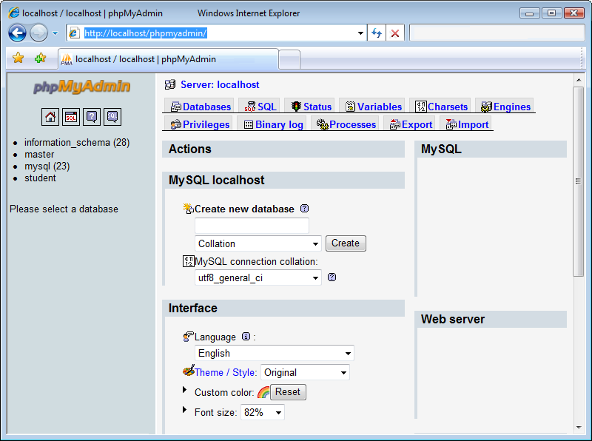
Task: Follow the Theme / Style link
Action: [226, 372]
